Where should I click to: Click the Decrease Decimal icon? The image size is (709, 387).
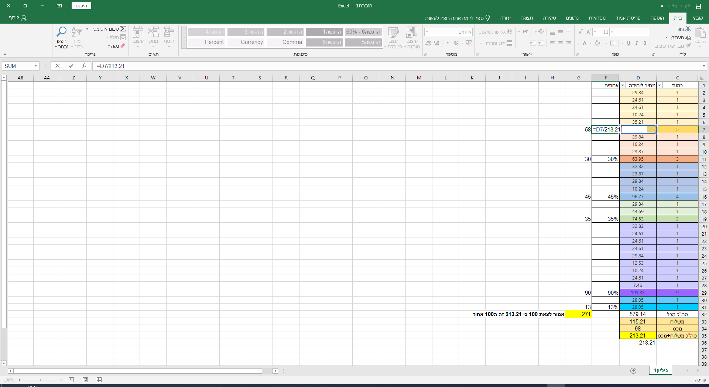(428, 43)
